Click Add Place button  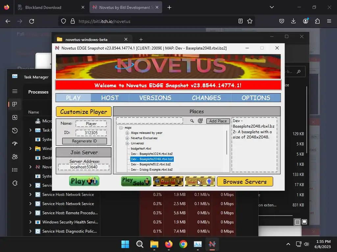click(218, 121)
